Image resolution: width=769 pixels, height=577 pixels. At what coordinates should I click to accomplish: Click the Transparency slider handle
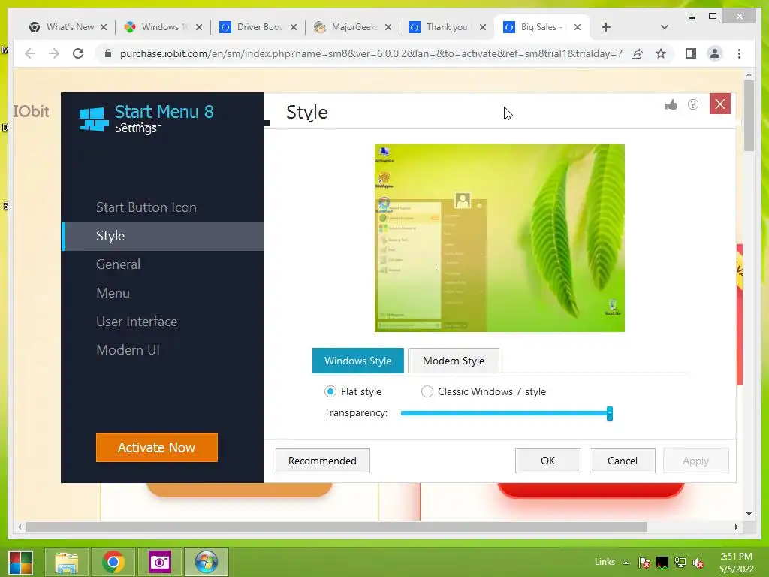[x=610, y=413]
